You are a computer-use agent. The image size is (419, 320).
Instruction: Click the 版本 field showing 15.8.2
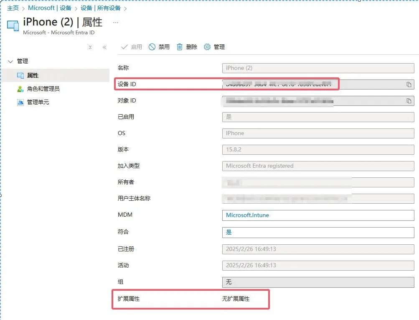pyautogui.click(x=318, y=150)
